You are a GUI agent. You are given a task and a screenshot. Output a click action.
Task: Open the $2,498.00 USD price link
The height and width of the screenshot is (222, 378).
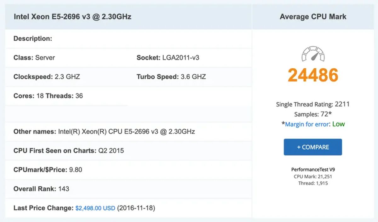pos(95,208)
